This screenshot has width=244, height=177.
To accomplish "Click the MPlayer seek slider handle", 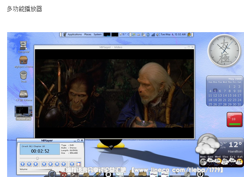I will (37, 158).
